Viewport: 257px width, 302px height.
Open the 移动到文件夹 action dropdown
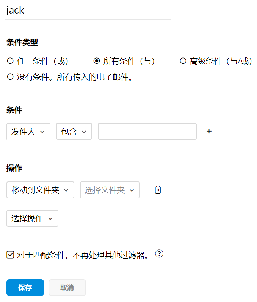(x=40, y=190)
